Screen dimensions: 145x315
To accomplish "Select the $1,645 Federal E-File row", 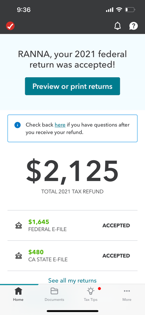I will [72, 225].
